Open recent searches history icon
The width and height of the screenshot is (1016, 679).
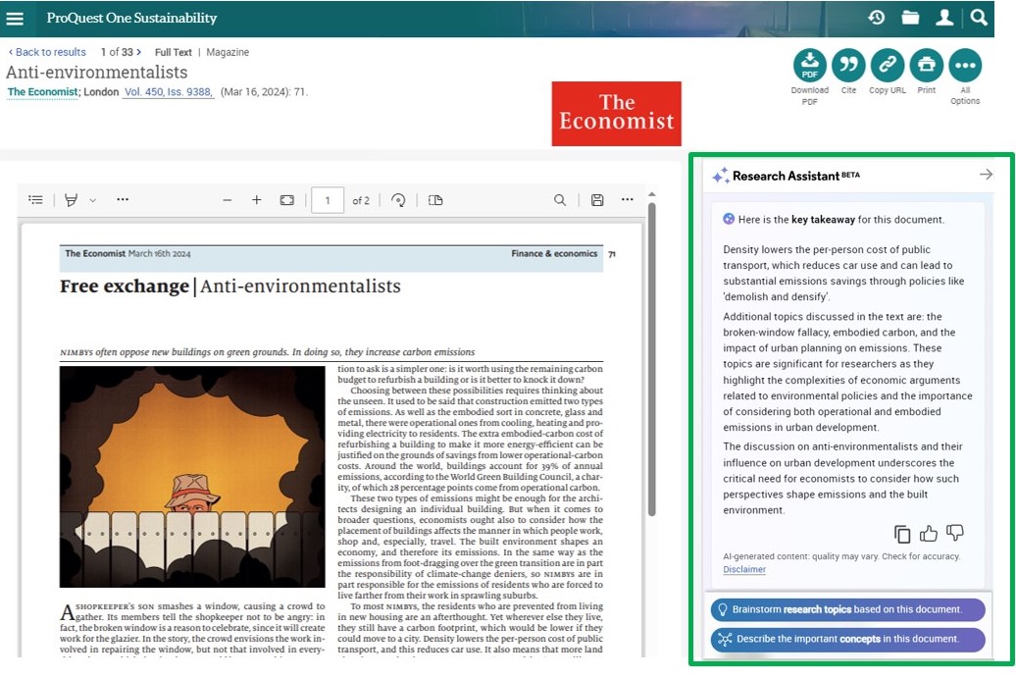coord(877,18)
